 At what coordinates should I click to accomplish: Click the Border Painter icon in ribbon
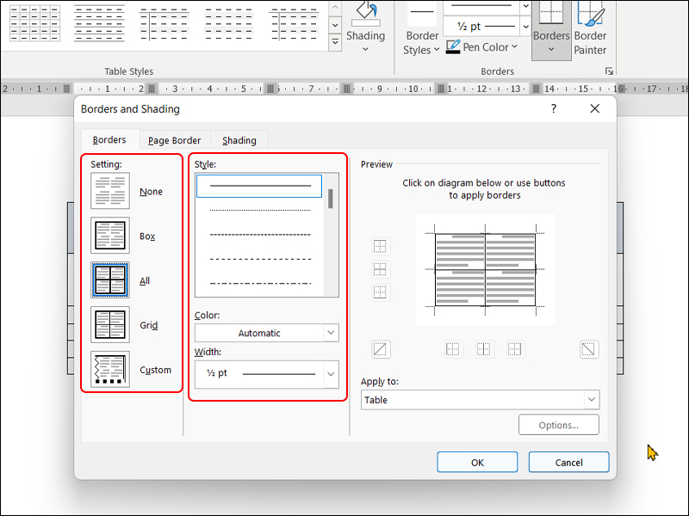click(591, 30)
